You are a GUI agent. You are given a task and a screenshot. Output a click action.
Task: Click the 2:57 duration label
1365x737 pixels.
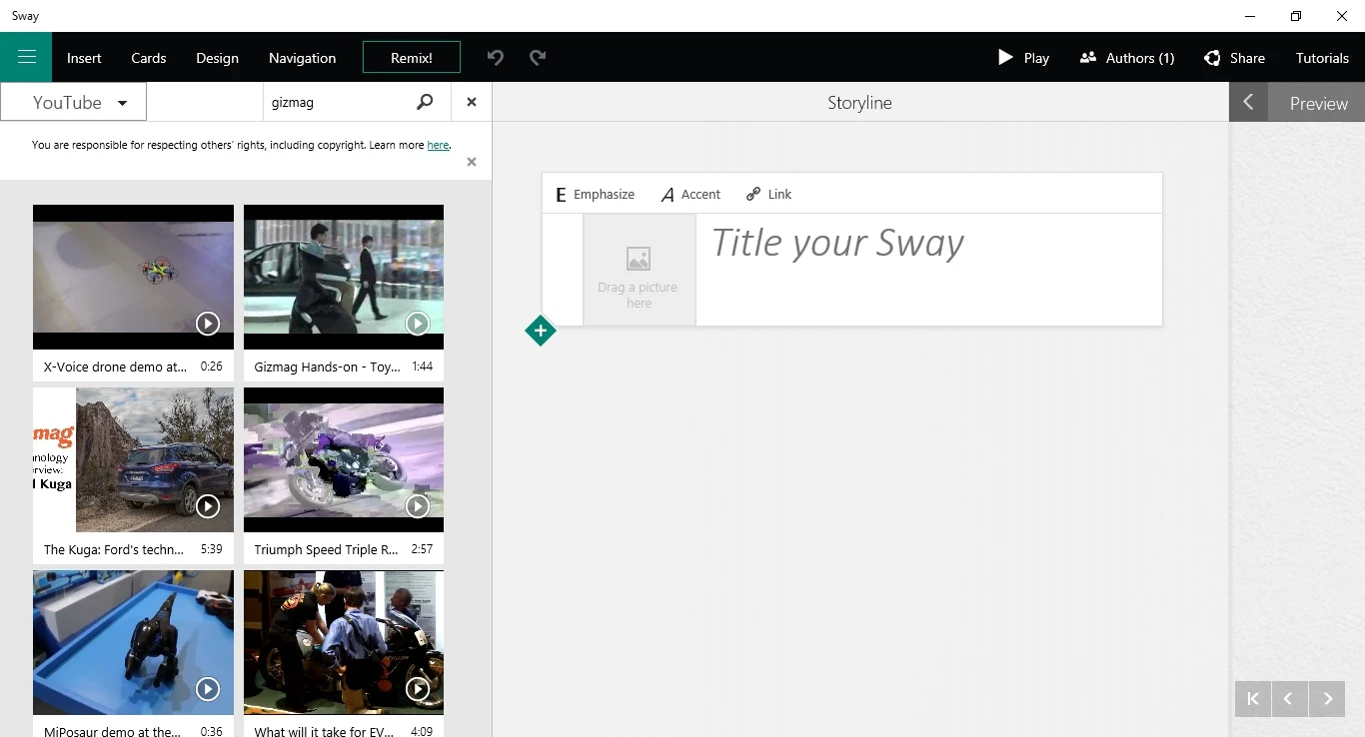click(x=422, y=549)
